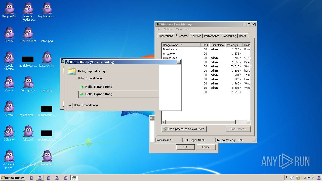Open Bonzify.exe desktop icon
322x181 pixels.
click(28, 84)
